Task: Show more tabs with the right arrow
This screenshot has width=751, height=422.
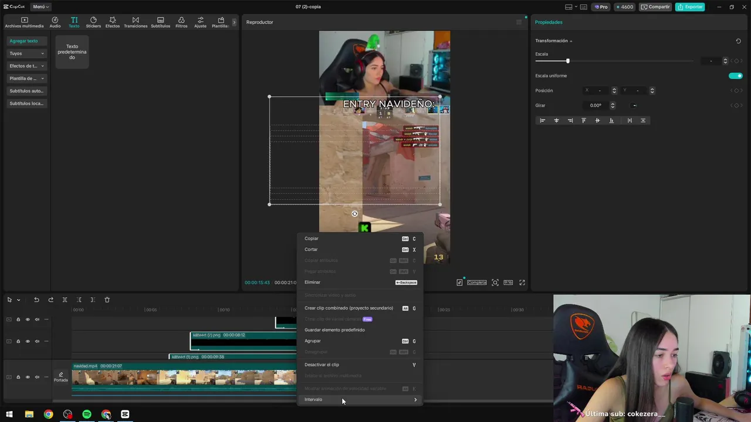Action: tap(234, 22)
